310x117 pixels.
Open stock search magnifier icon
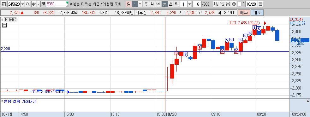coord(28,4)
